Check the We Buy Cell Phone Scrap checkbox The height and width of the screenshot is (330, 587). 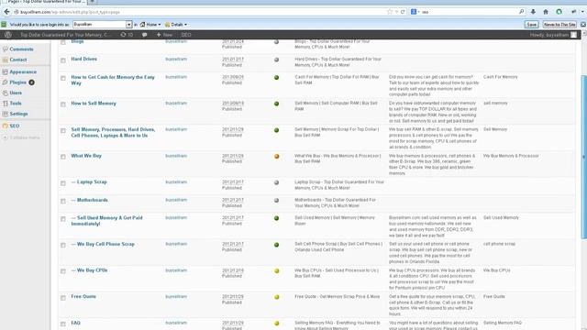coord(63,245)
